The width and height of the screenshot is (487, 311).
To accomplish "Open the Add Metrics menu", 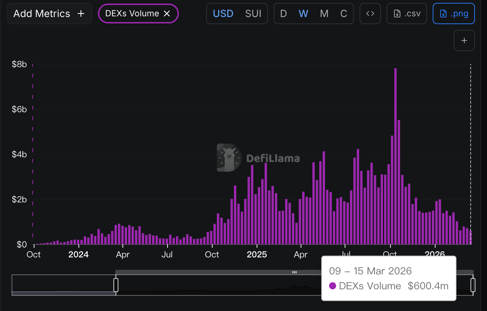I will coord(49,13).
